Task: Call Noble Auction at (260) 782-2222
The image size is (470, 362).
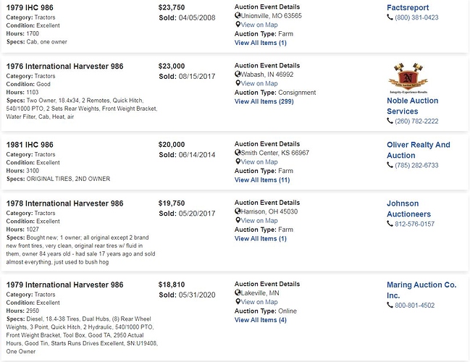Action: point(416,122)
